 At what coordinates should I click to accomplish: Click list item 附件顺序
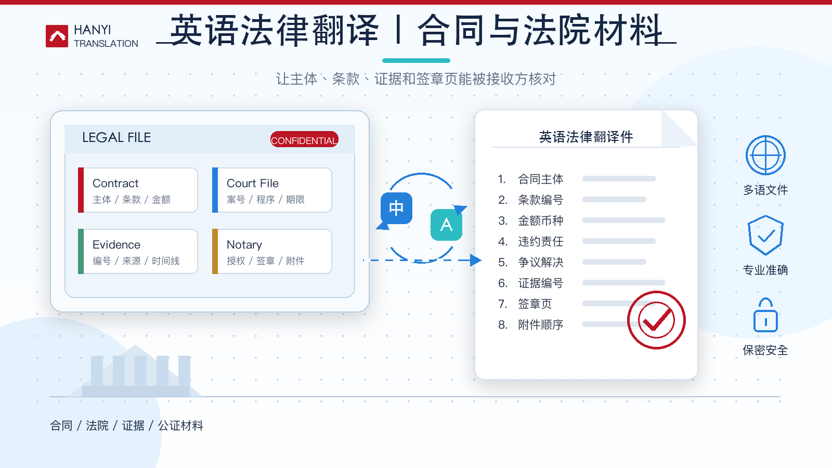point(541,324)
